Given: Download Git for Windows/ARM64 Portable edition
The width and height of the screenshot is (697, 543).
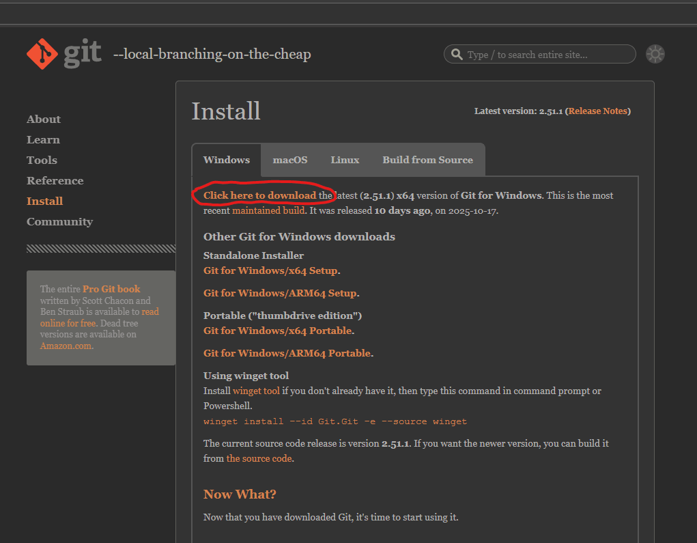Looking at the screenshot, I should pyautogui.click(x=286, y=352).
